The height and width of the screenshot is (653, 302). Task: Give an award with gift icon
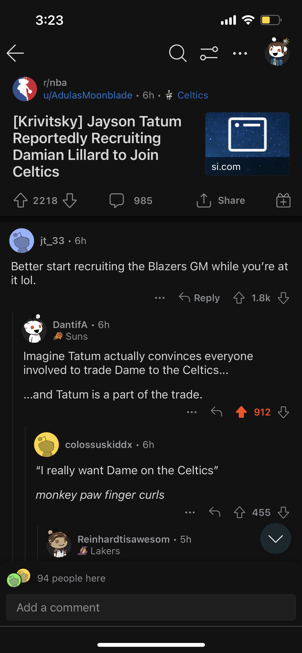click(283, 200)
